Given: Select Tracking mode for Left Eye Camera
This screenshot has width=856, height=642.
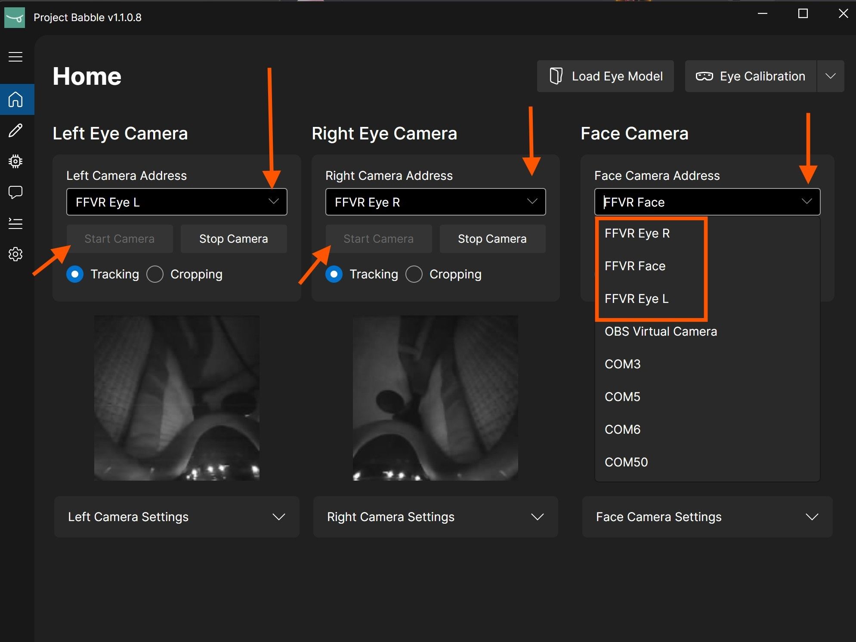Looking at the screenshot, I should coord(74,274).
